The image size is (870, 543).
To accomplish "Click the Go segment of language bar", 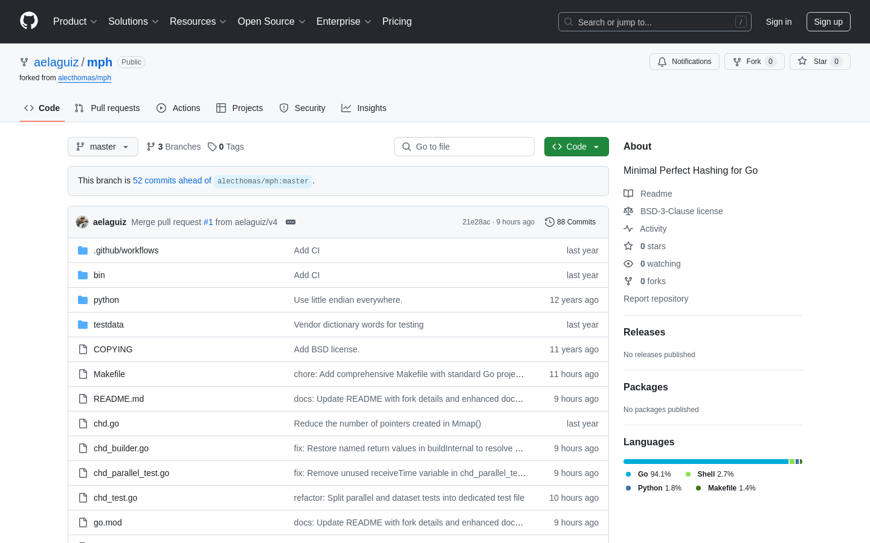I will [705, 462].
